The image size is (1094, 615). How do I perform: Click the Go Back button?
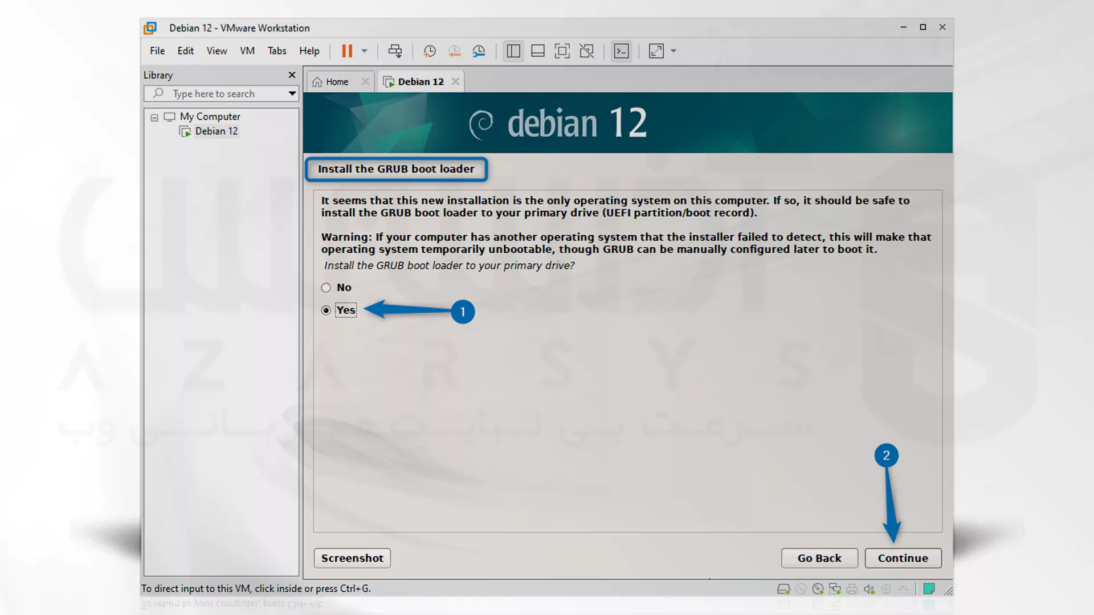click(x=820, y=557)
